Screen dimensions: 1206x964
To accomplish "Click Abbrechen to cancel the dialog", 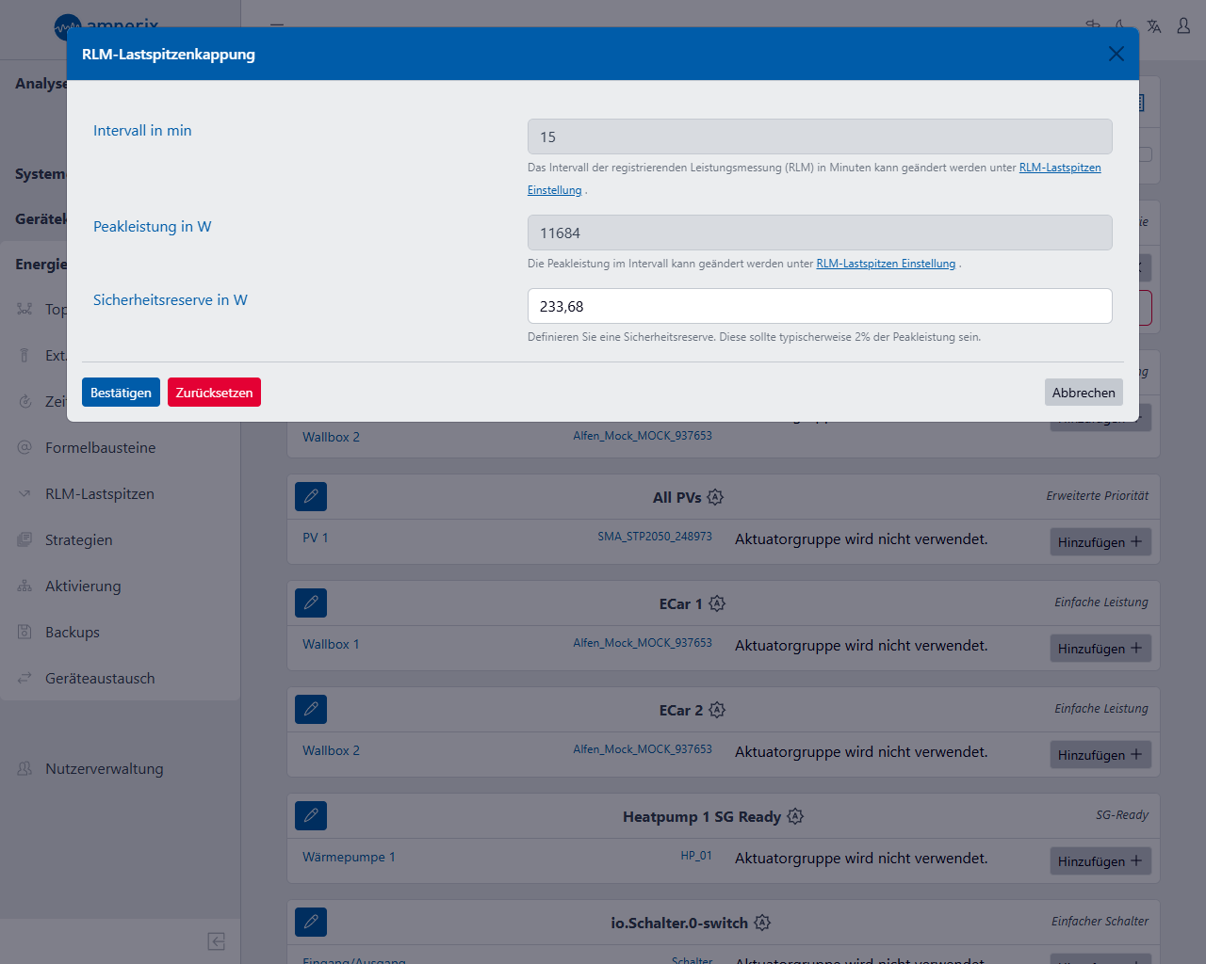I will point(1084,393).
